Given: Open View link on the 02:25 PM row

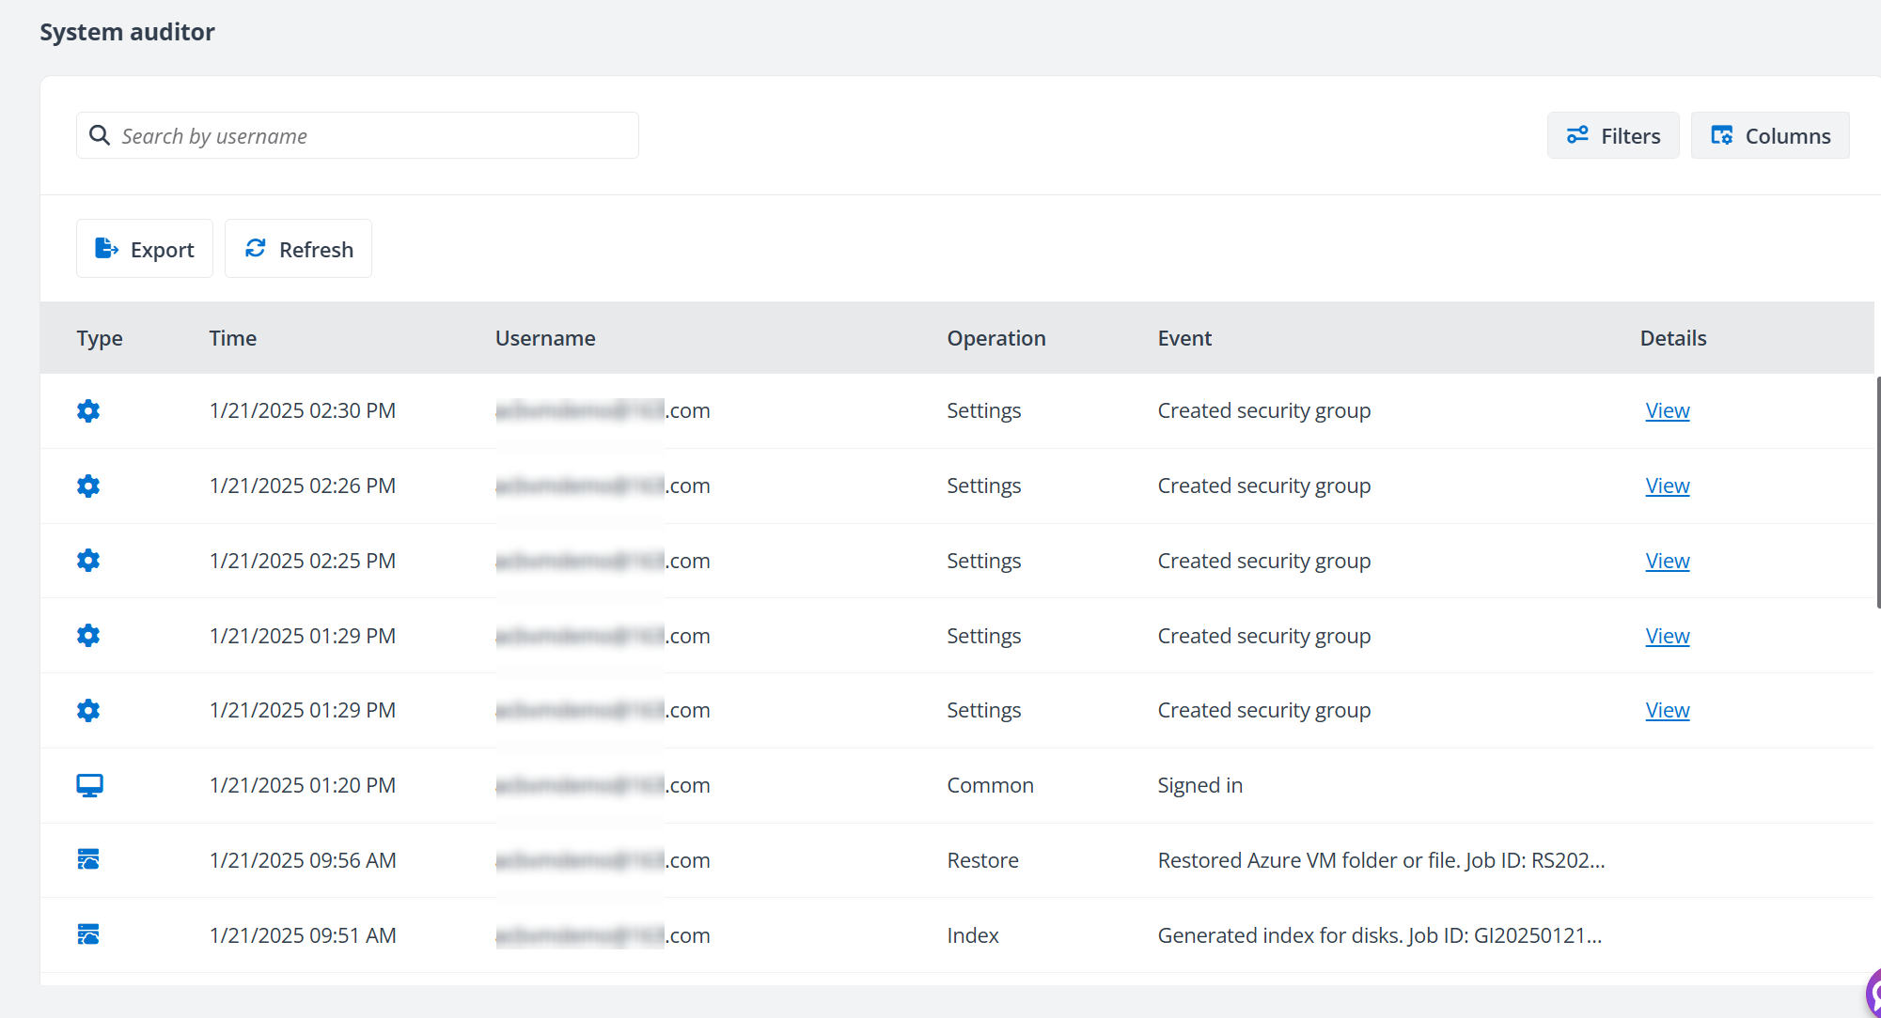Looking at the screenshot, I should [1667, 562].
